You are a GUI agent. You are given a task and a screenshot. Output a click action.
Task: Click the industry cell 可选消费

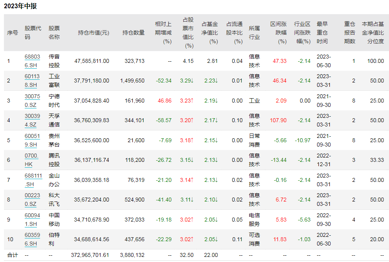point(254,239)
